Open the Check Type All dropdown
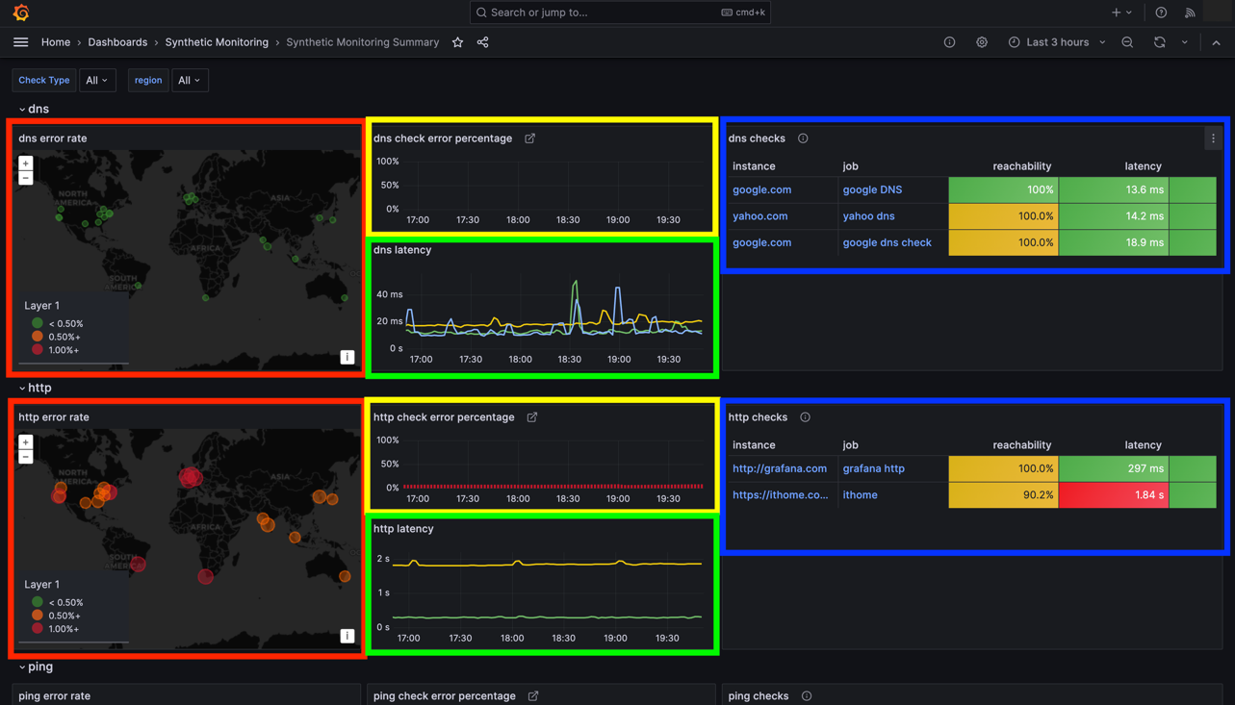The height and width of the screenshot is (705, 1235). (97, 81)
